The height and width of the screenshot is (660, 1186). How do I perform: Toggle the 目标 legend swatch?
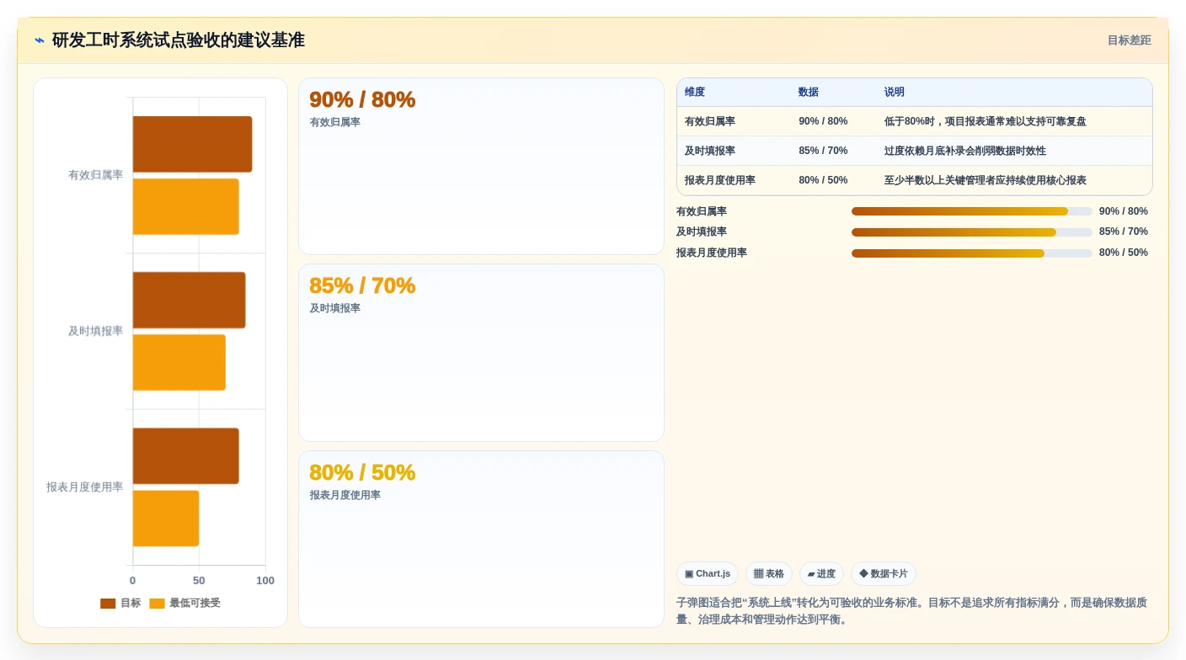[x=108, y=604]
